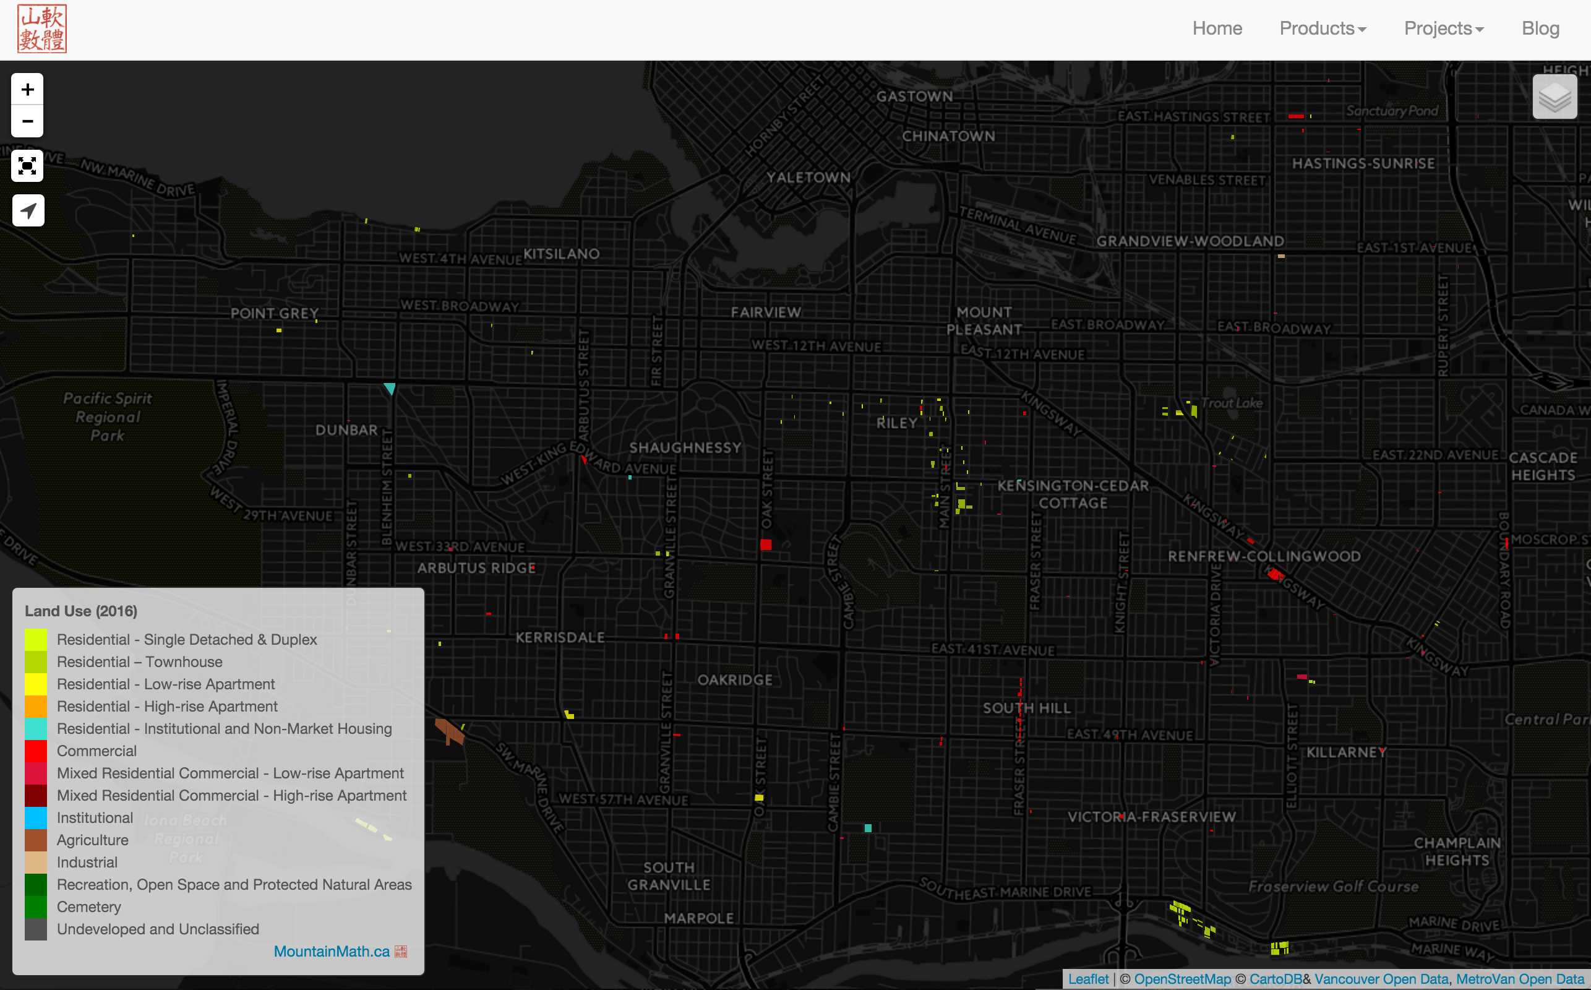Open the Home page
1591x990 pixels.
pyautogui.click(x=1217, y=29)
